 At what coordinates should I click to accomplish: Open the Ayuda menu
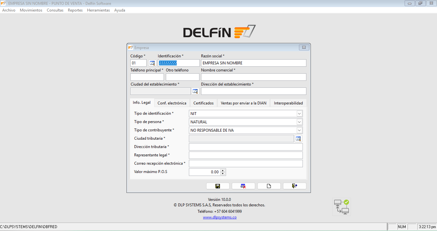tap(120, 10)
